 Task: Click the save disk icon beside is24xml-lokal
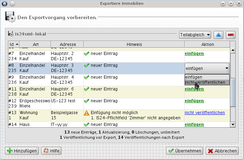tap(11, 34)
